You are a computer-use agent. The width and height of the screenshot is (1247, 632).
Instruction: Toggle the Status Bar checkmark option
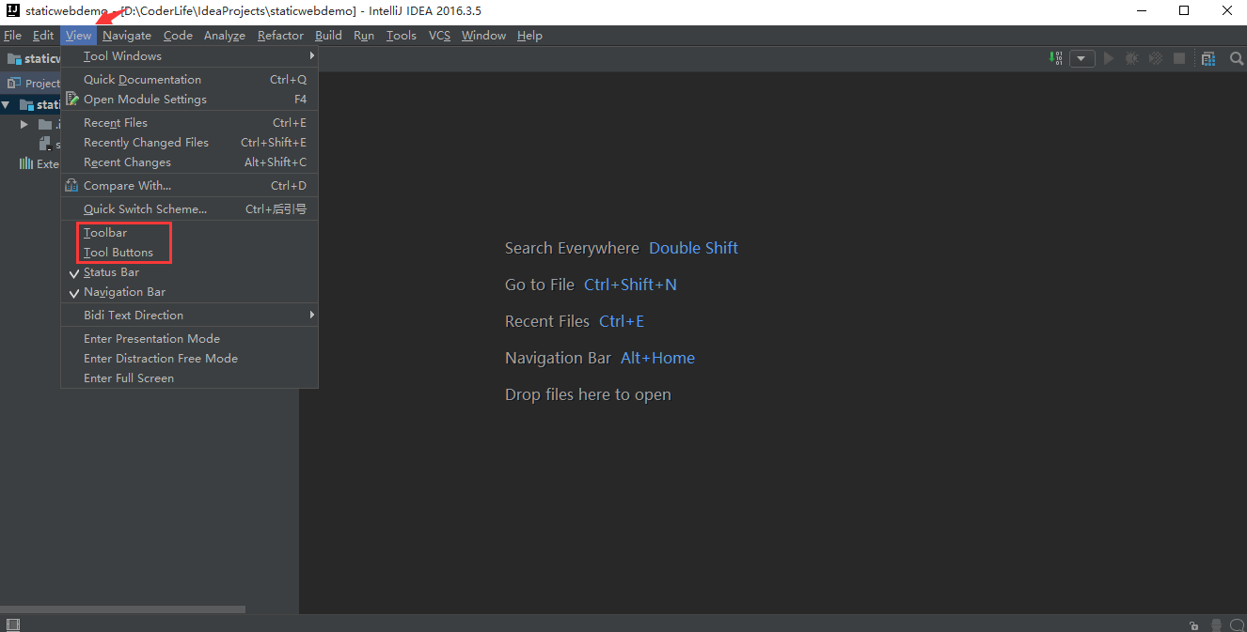tap(111, 272)
